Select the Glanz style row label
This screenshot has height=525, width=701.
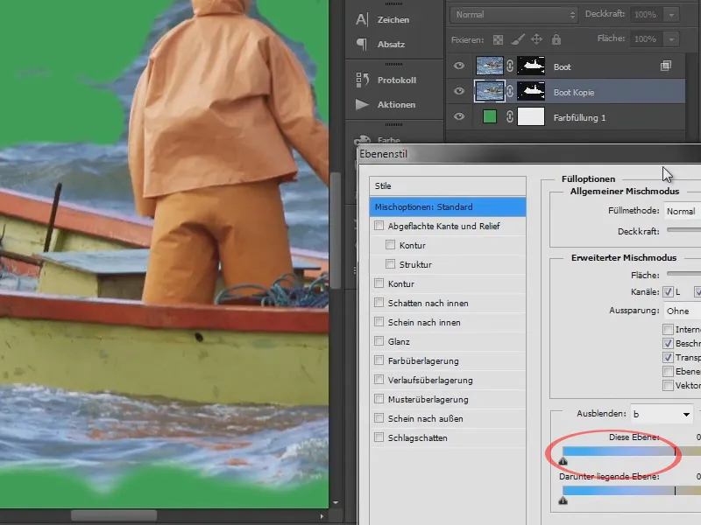pyautogui.click(x=399, y=341)
